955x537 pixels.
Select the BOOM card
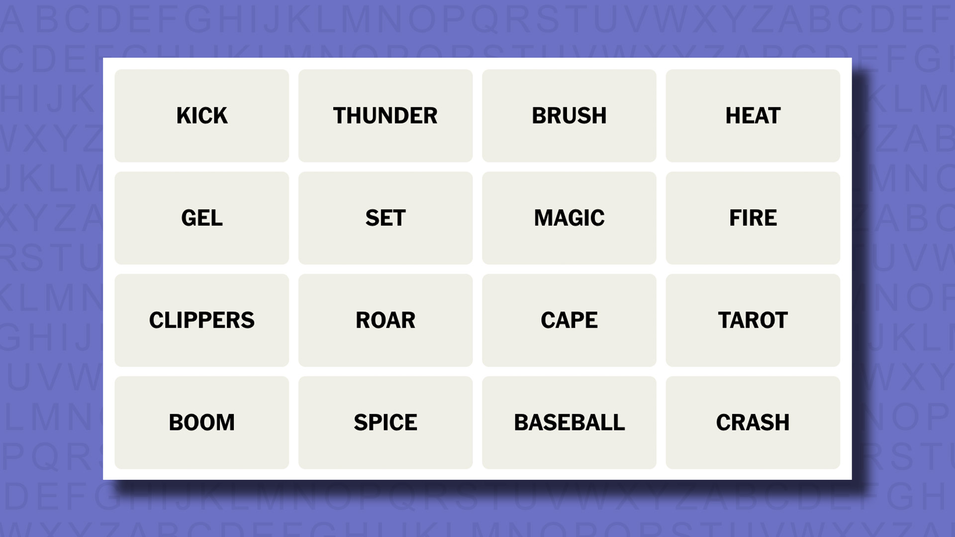(201, 422)
